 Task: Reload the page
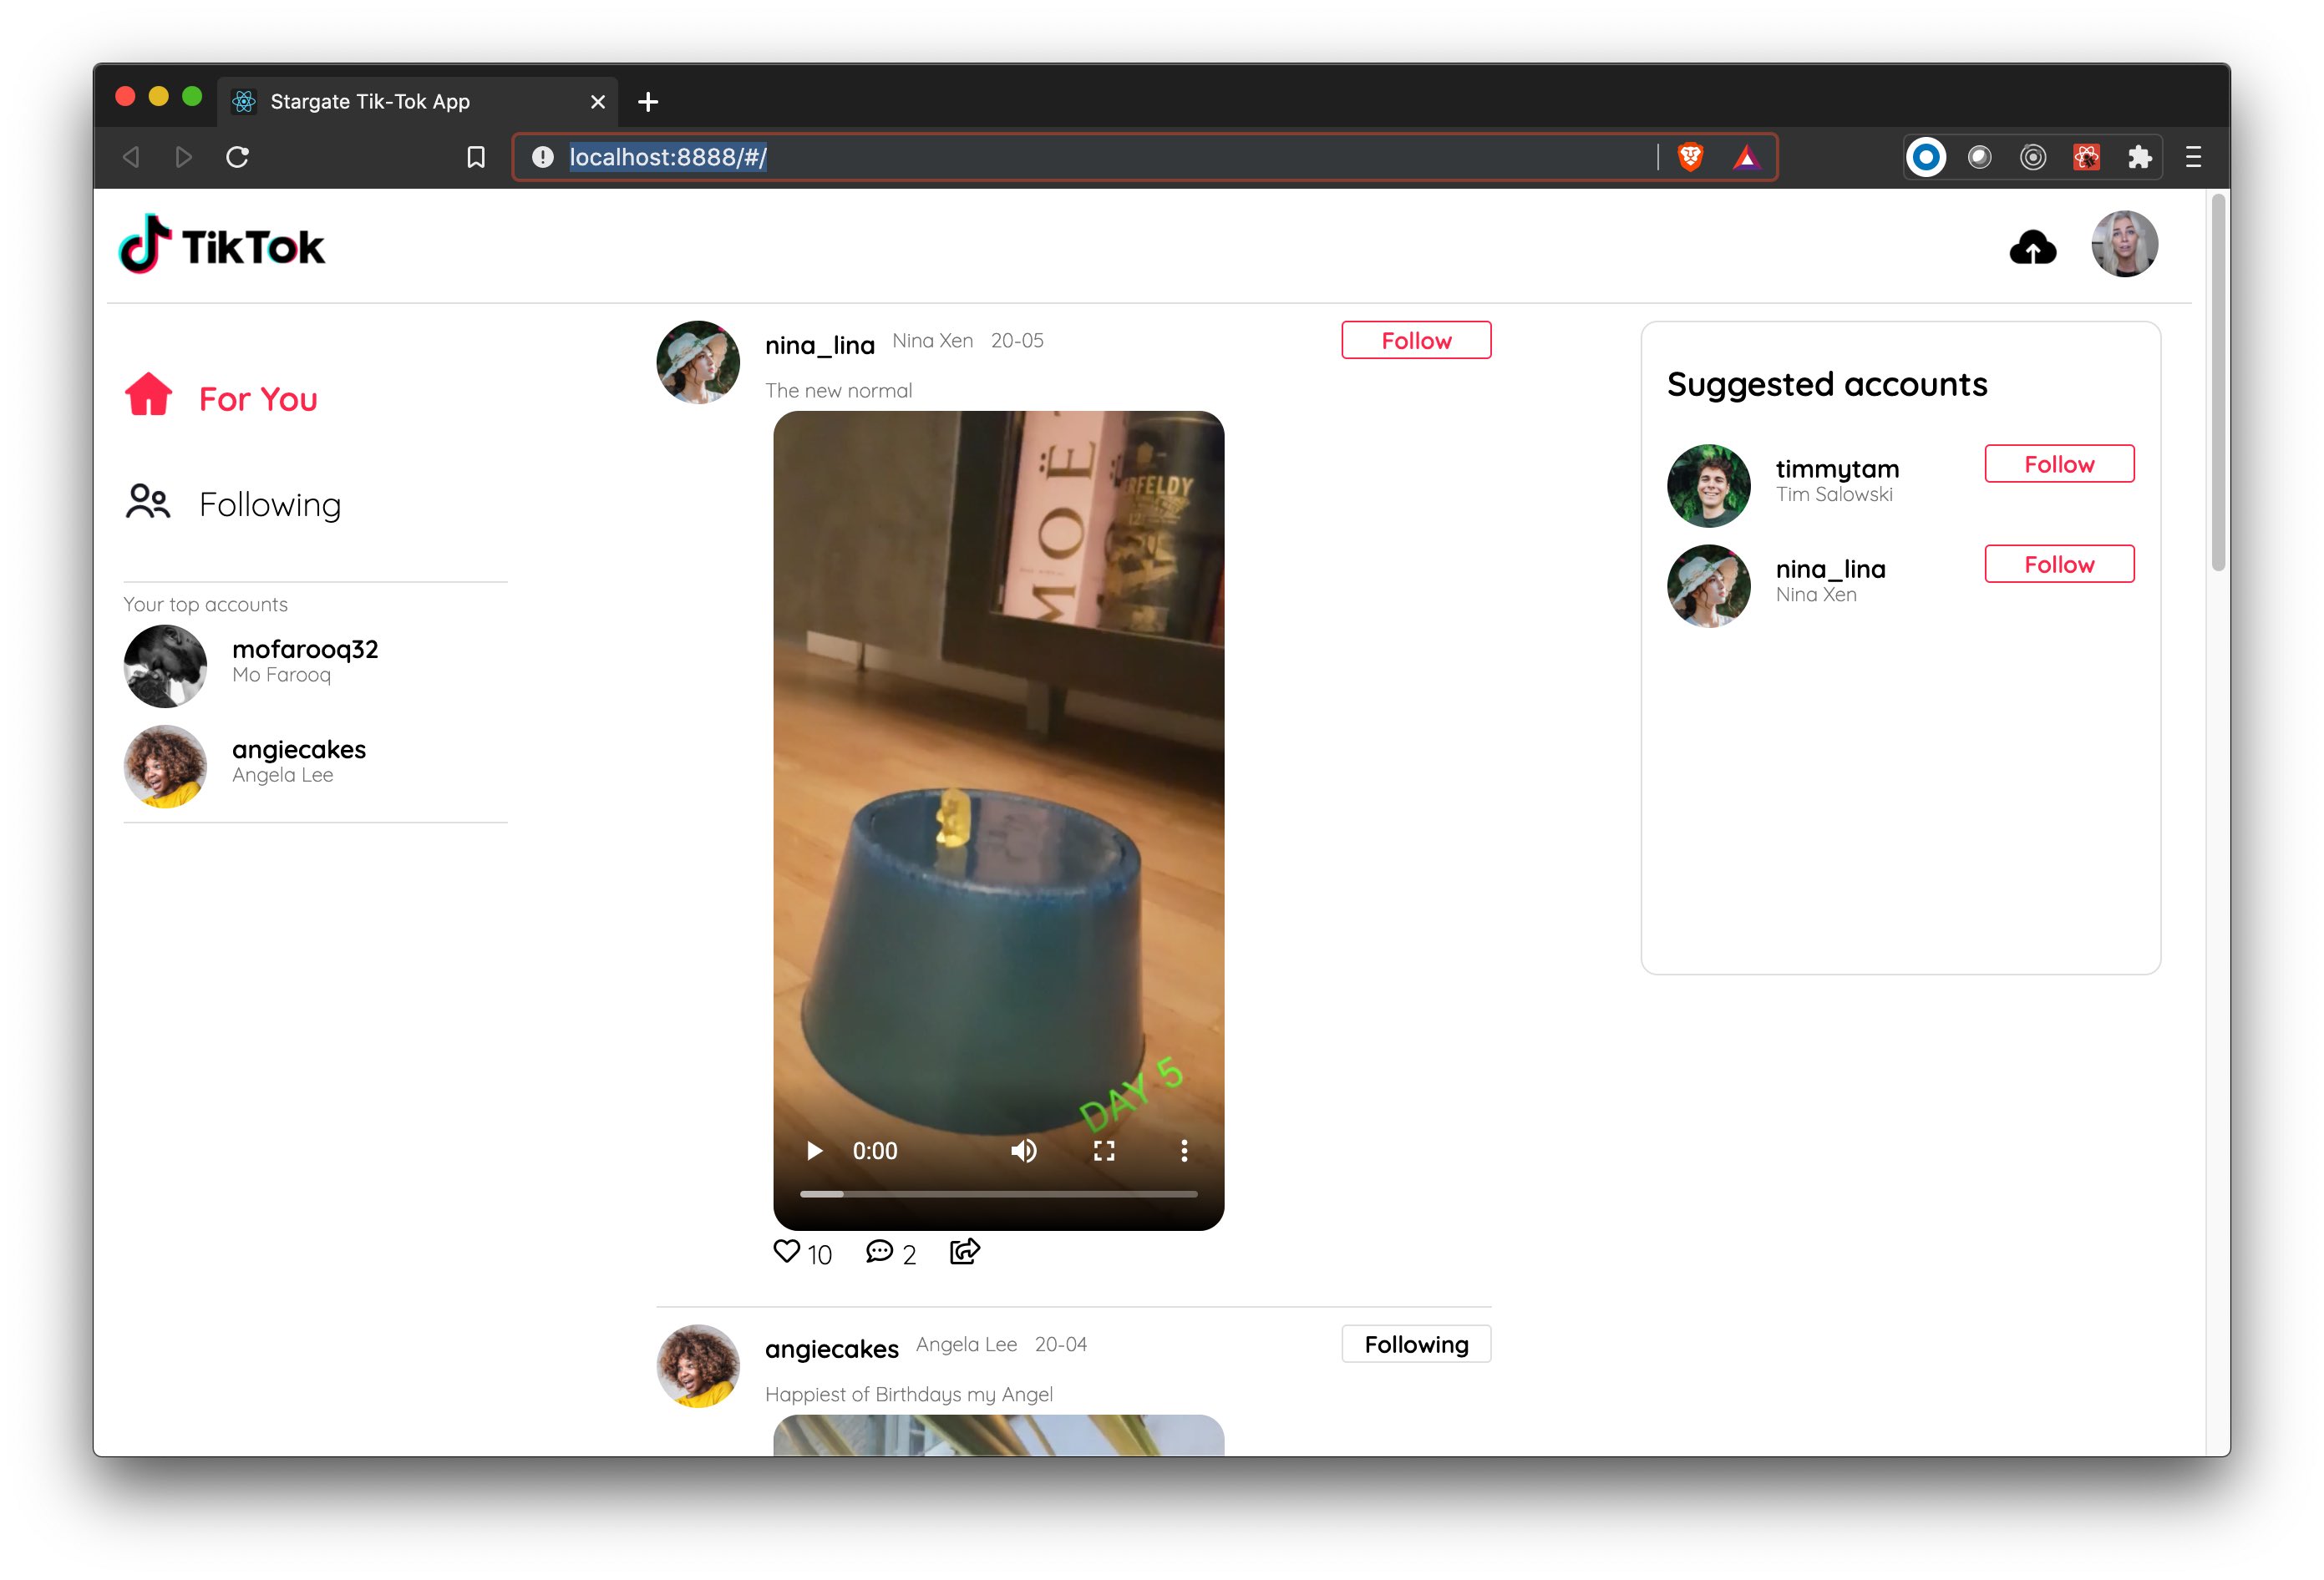[237, 157]
